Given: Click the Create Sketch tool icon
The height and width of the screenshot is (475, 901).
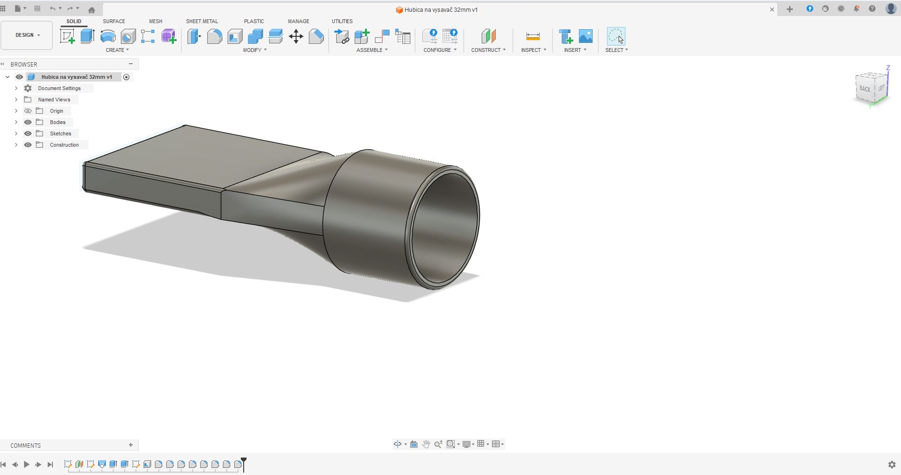Looking at the screenshot, I should point(68,36).
